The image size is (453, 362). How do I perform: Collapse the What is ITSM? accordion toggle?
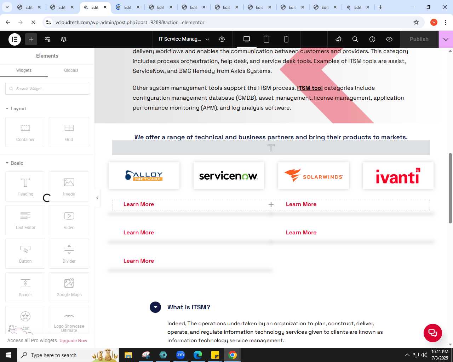tap(155, 307)
